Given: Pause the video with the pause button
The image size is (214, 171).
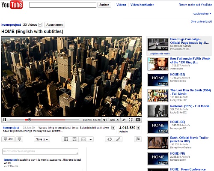Looking at the screenshot, I should point(5,120).
